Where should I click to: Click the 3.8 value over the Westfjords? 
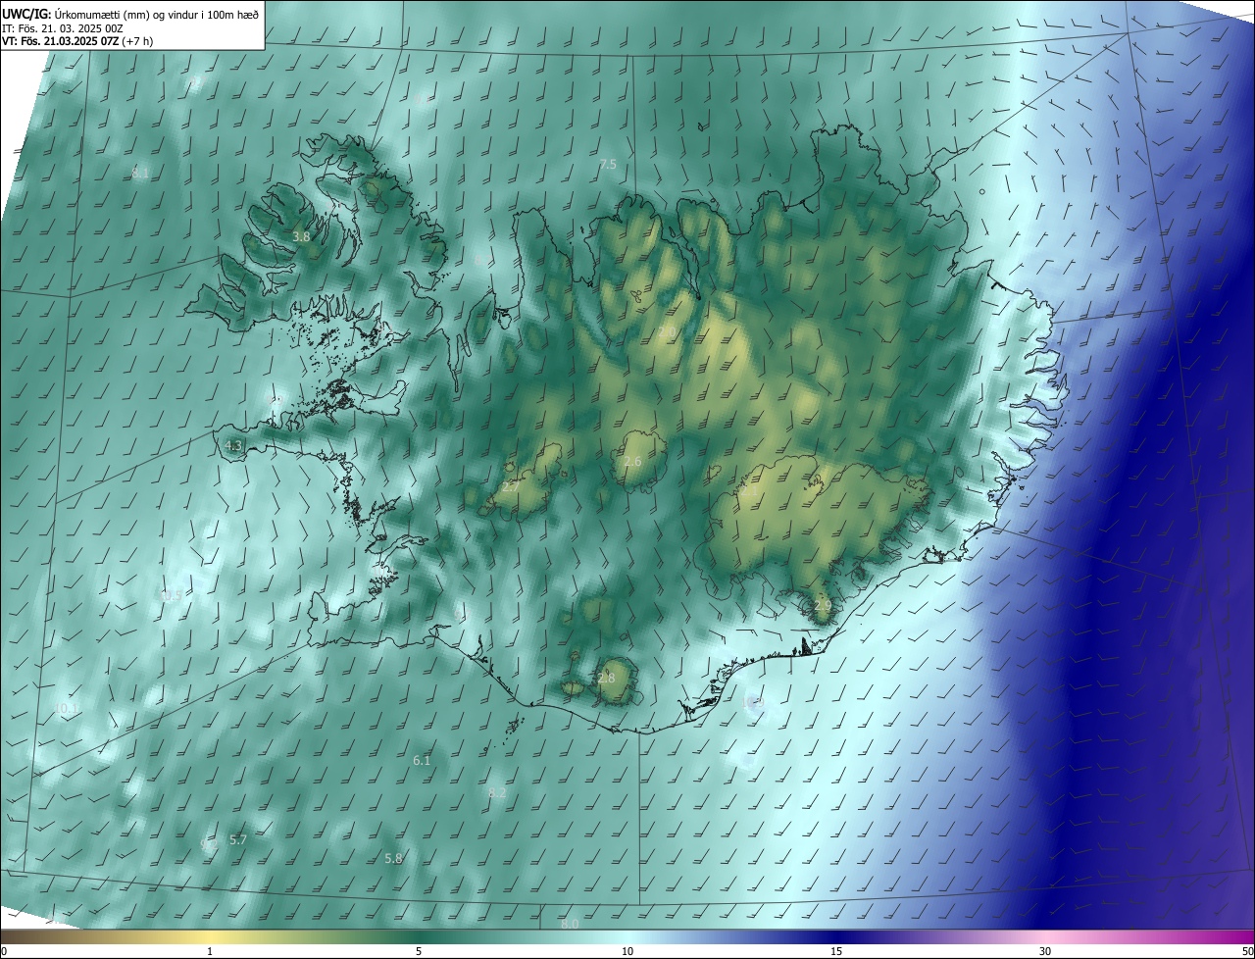pyautogui.click(x=301, y=236)
